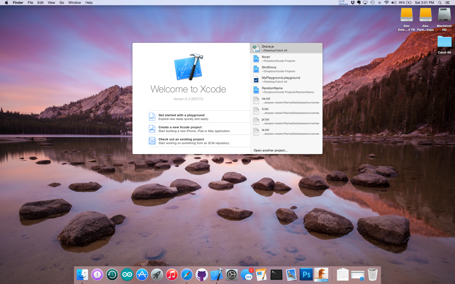Open Terminal from the dock
Viewport: 455px width, 284px height.
tap(276, 275)
